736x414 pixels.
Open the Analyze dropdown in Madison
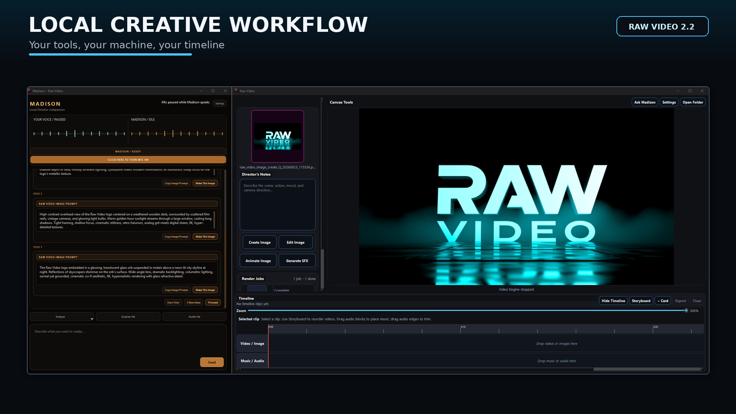tap(62, 317)
